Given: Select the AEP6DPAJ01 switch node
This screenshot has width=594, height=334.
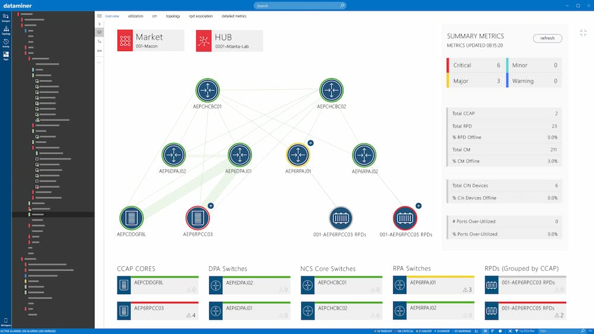Looking at the screenshot, I should [239, 155].
